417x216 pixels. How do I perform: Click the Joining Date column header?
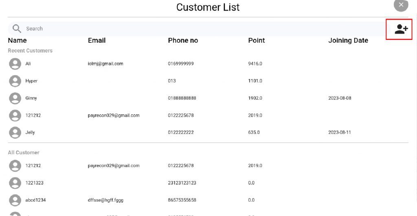point(348,41)
